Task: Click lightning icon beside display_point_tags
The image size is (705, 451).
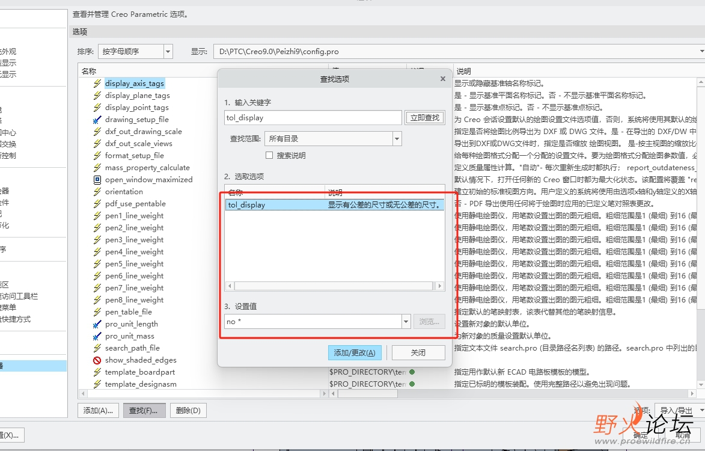Action: click(97, 108)
